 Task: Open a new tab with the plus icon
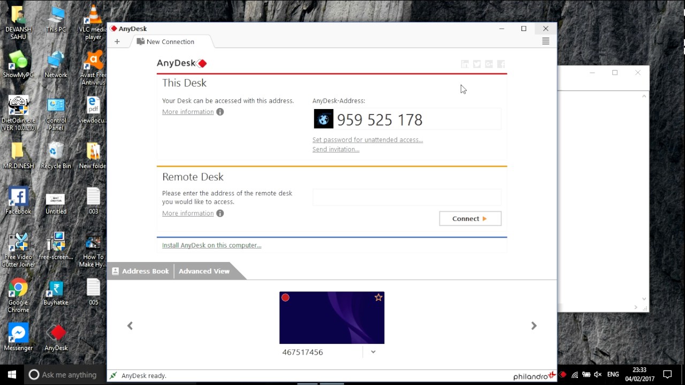pos(117,42)
